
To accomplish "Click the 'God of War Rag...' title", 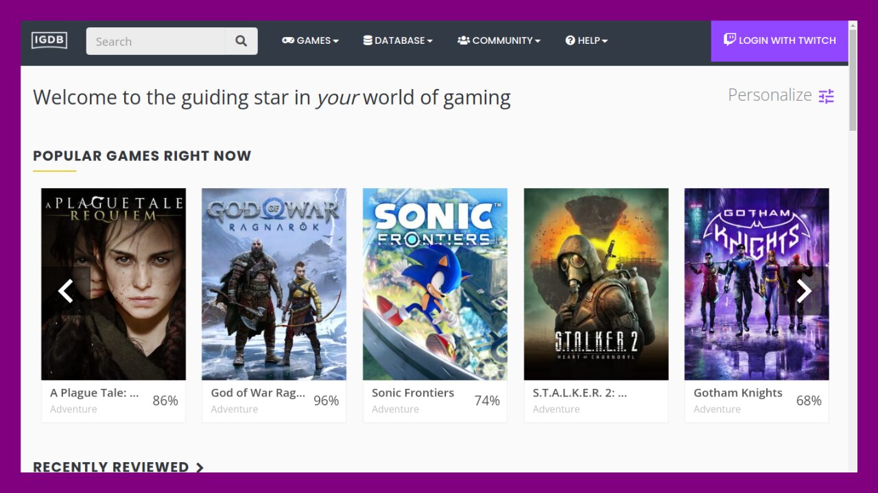I will tap(258, 393).
